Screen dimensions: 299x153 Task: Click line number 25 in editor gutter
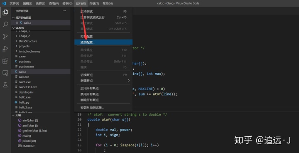point(79,145)
